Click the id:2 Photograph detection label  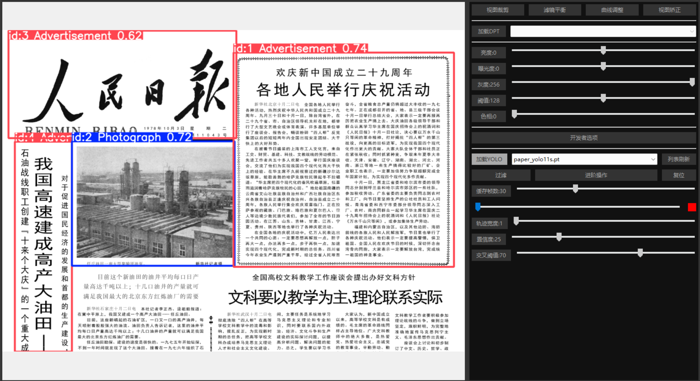tap(132, 137)
